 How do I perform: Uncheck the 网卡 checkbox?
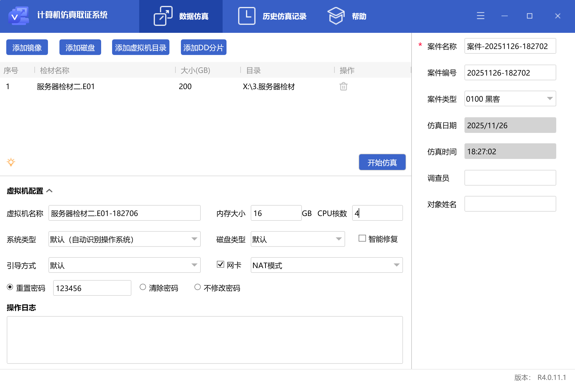pyautogui.click(x=220, y=264)
